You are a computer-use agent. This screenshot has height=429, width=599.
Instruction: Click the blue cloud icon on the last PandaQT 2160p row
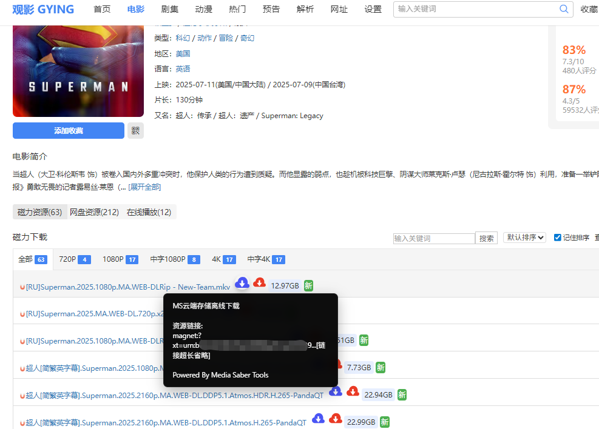click(x=318, y=418)
